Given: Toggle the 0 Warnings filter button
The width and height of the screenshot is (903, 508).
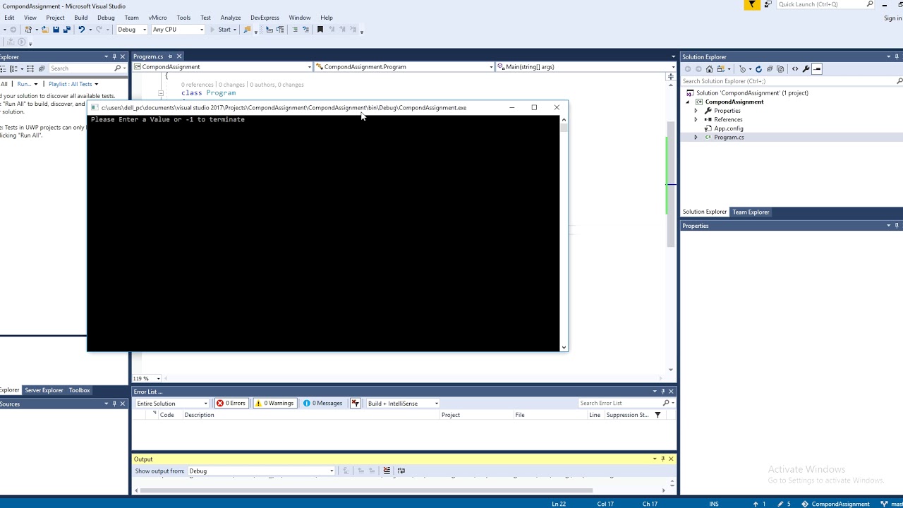Looking at the screenshot, I should (275, 404).
